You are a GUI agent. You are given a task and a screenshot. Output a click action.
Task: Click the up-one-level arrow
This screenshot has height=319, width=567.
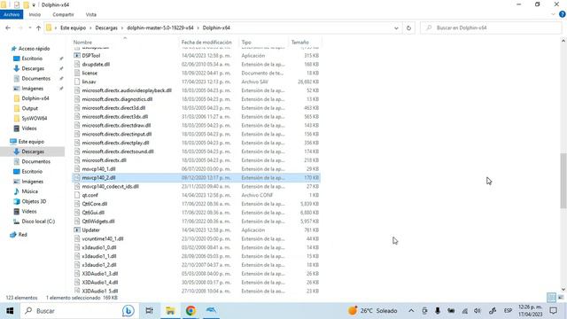38,27
